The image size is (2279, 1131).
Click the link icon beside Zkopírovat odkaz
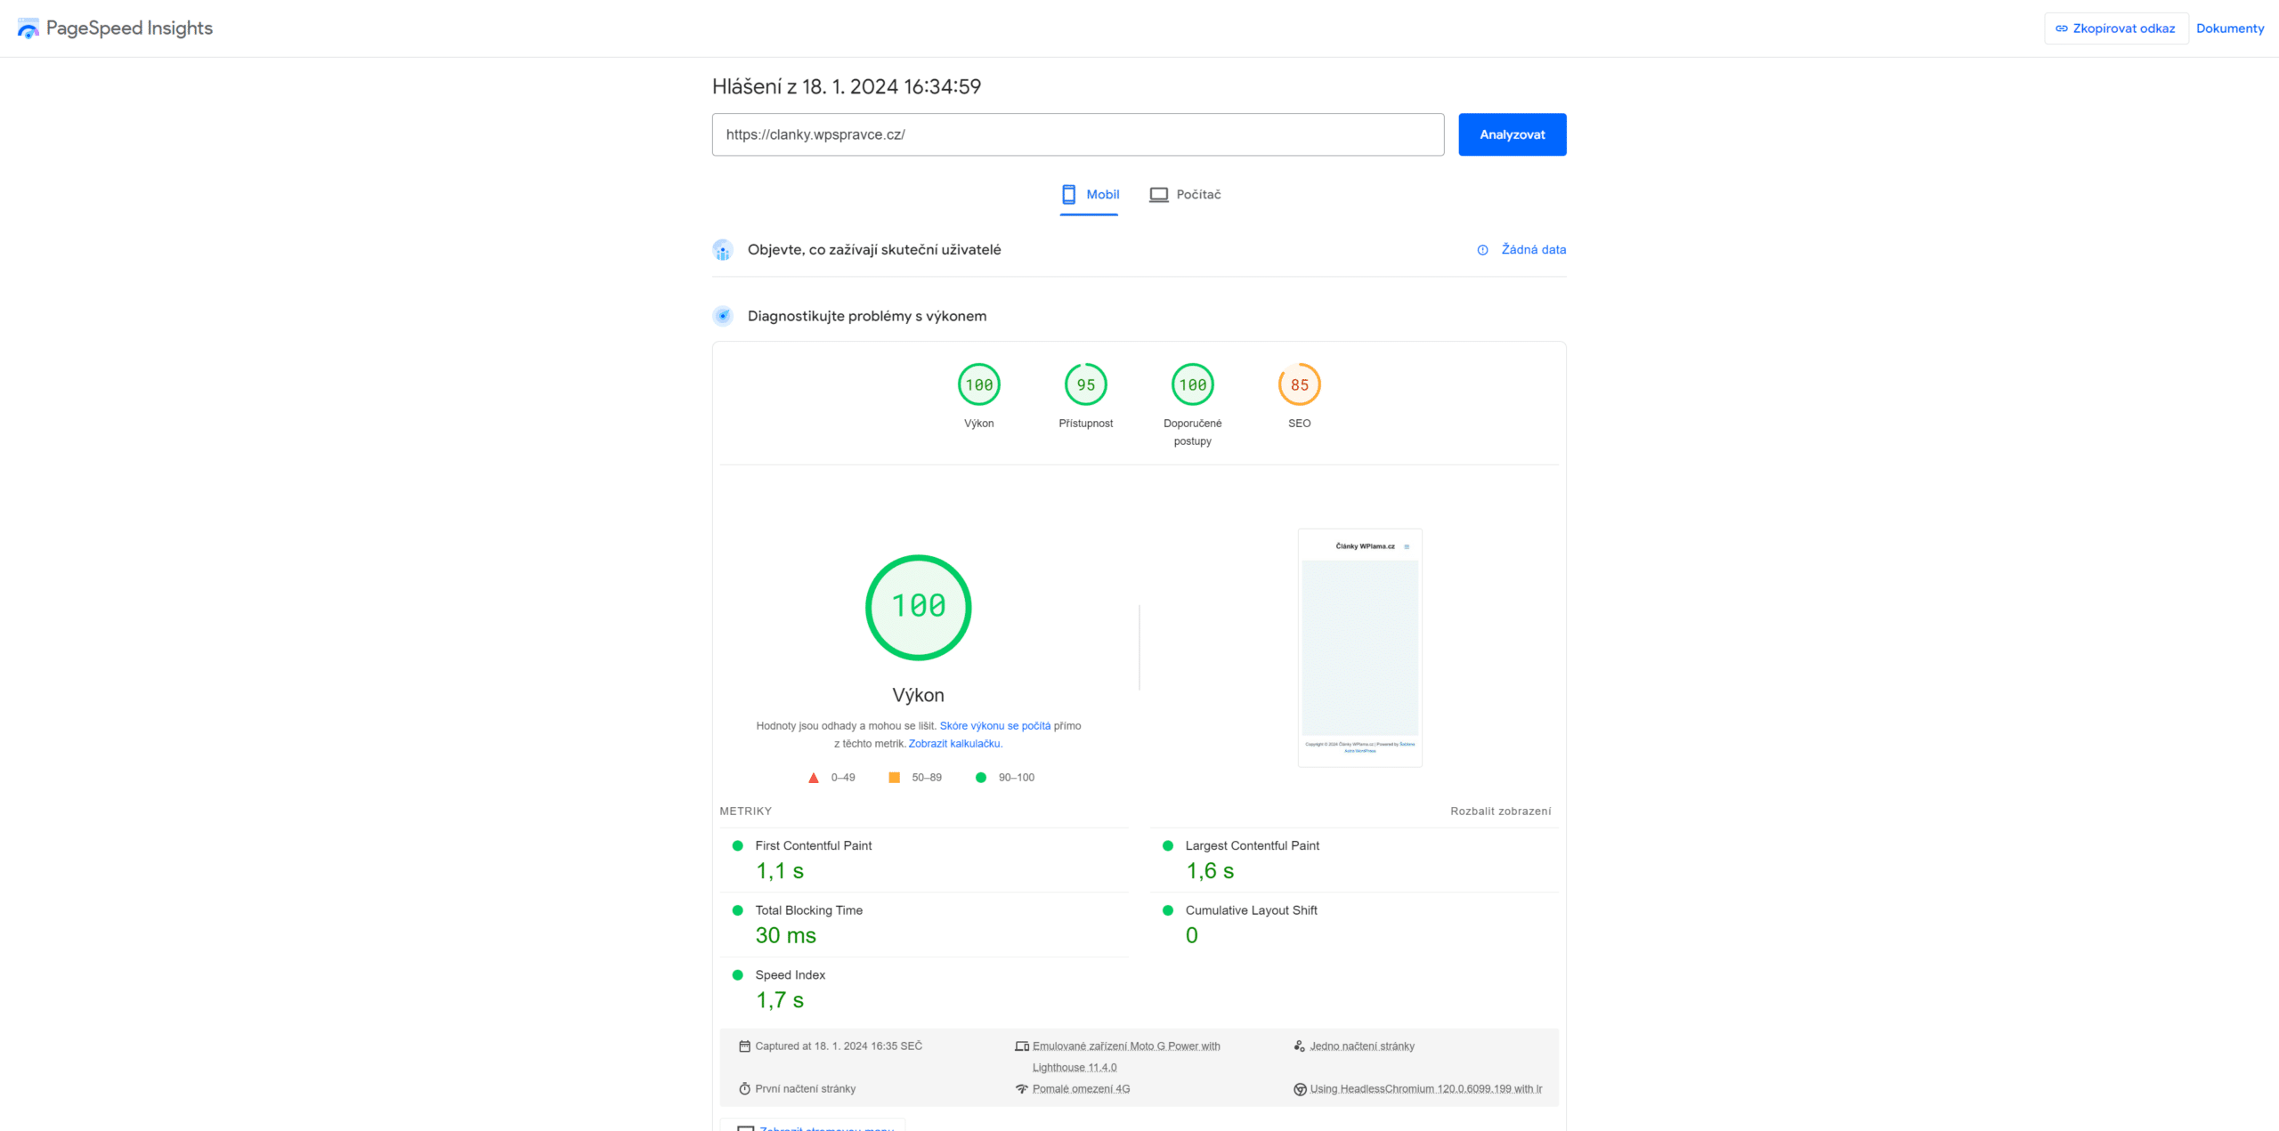[2061, 28]
